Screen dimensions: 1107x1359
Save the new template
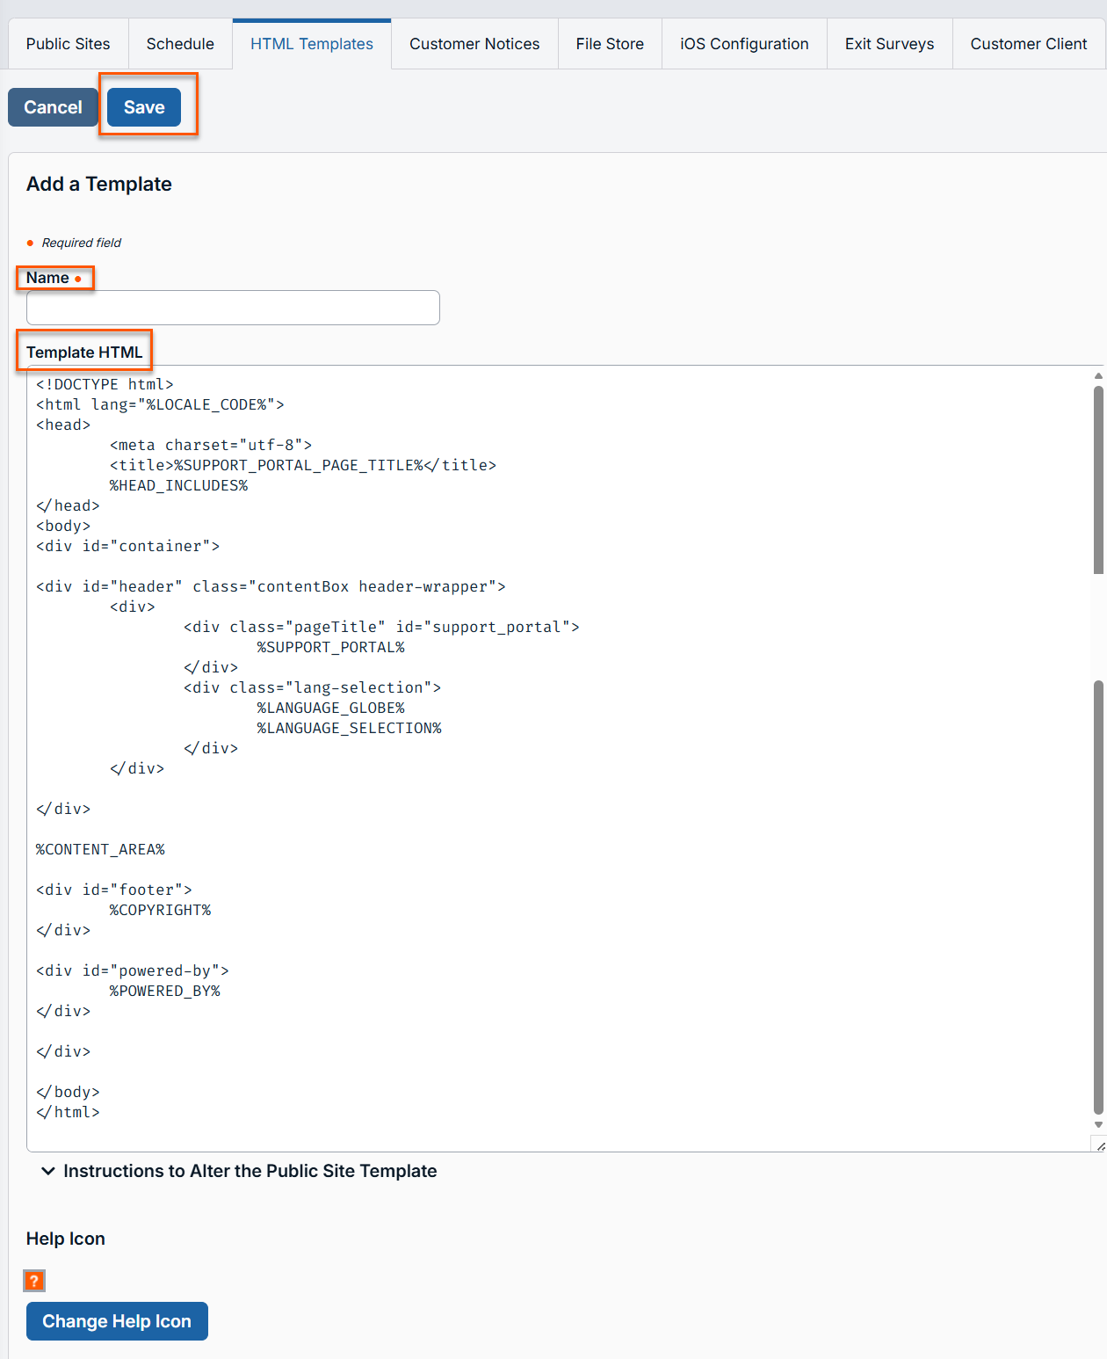tap(144, 107)
